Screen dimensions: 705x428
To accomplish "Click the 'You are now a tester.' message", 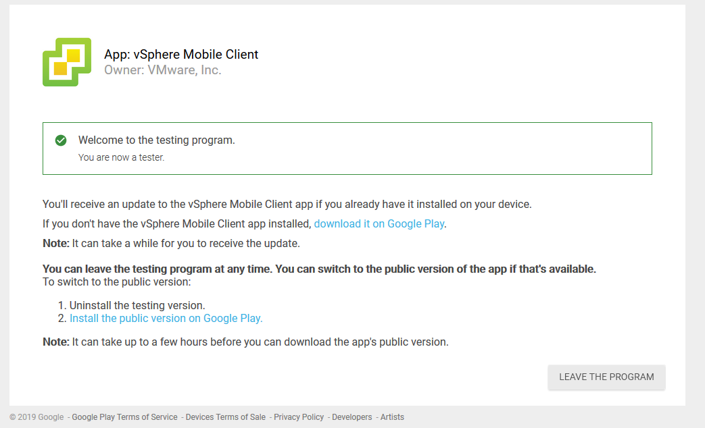I will (x=122, y=158).
